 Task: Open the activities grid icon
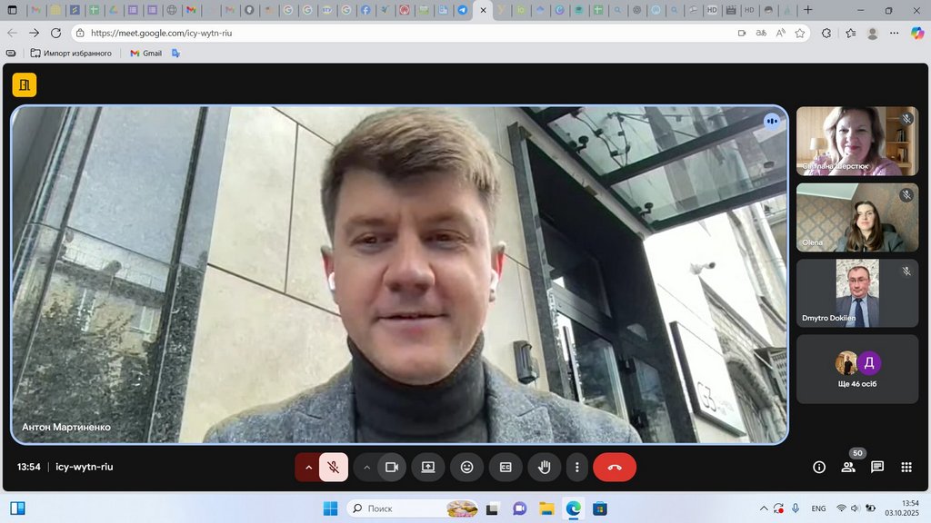click(906, 467)
